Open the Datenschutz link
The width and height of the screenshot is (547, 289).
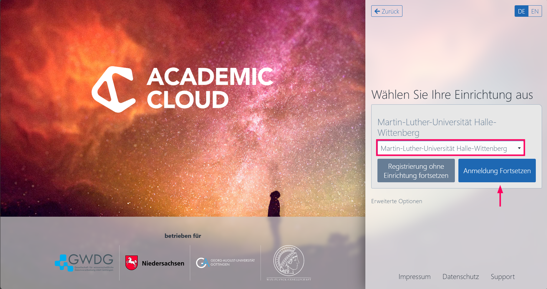(461, 277)
